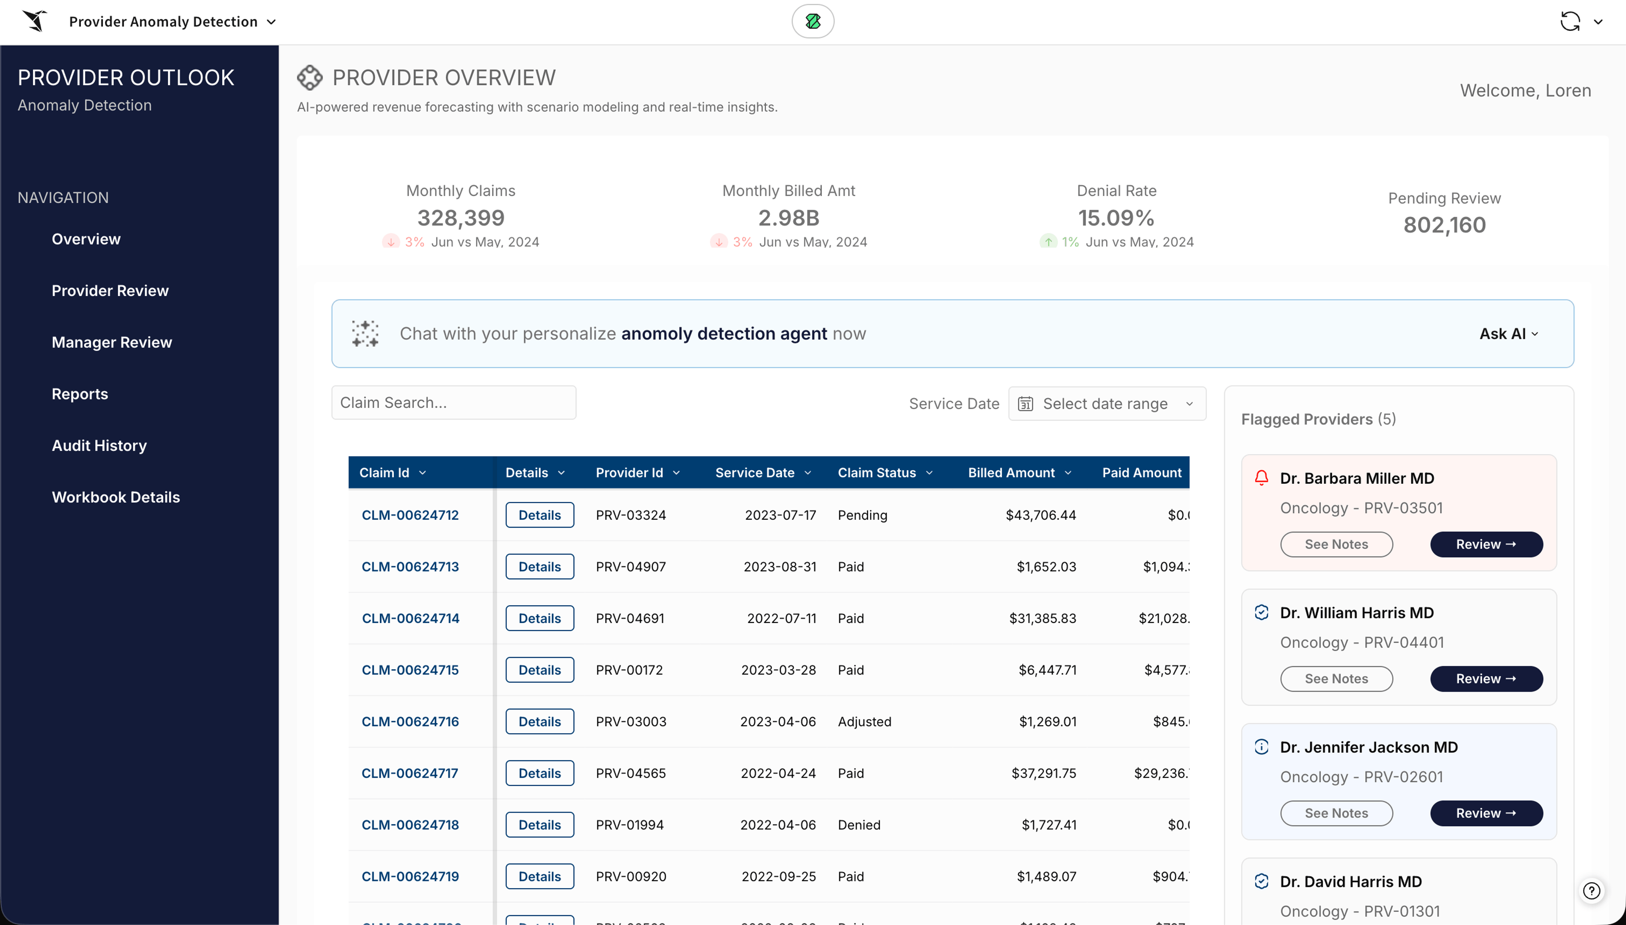Click Monthly Billed Amt value 2.98B
Image resolution: width=1626 pixels, height=925 pixels.
(789, 218)
